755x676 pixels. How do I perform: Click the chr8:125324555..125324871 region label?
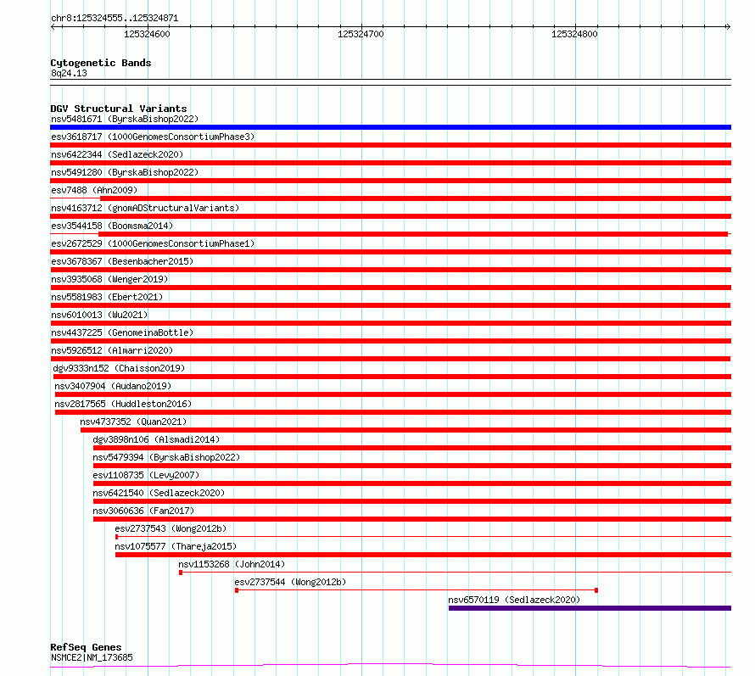[x=115, y=19]
